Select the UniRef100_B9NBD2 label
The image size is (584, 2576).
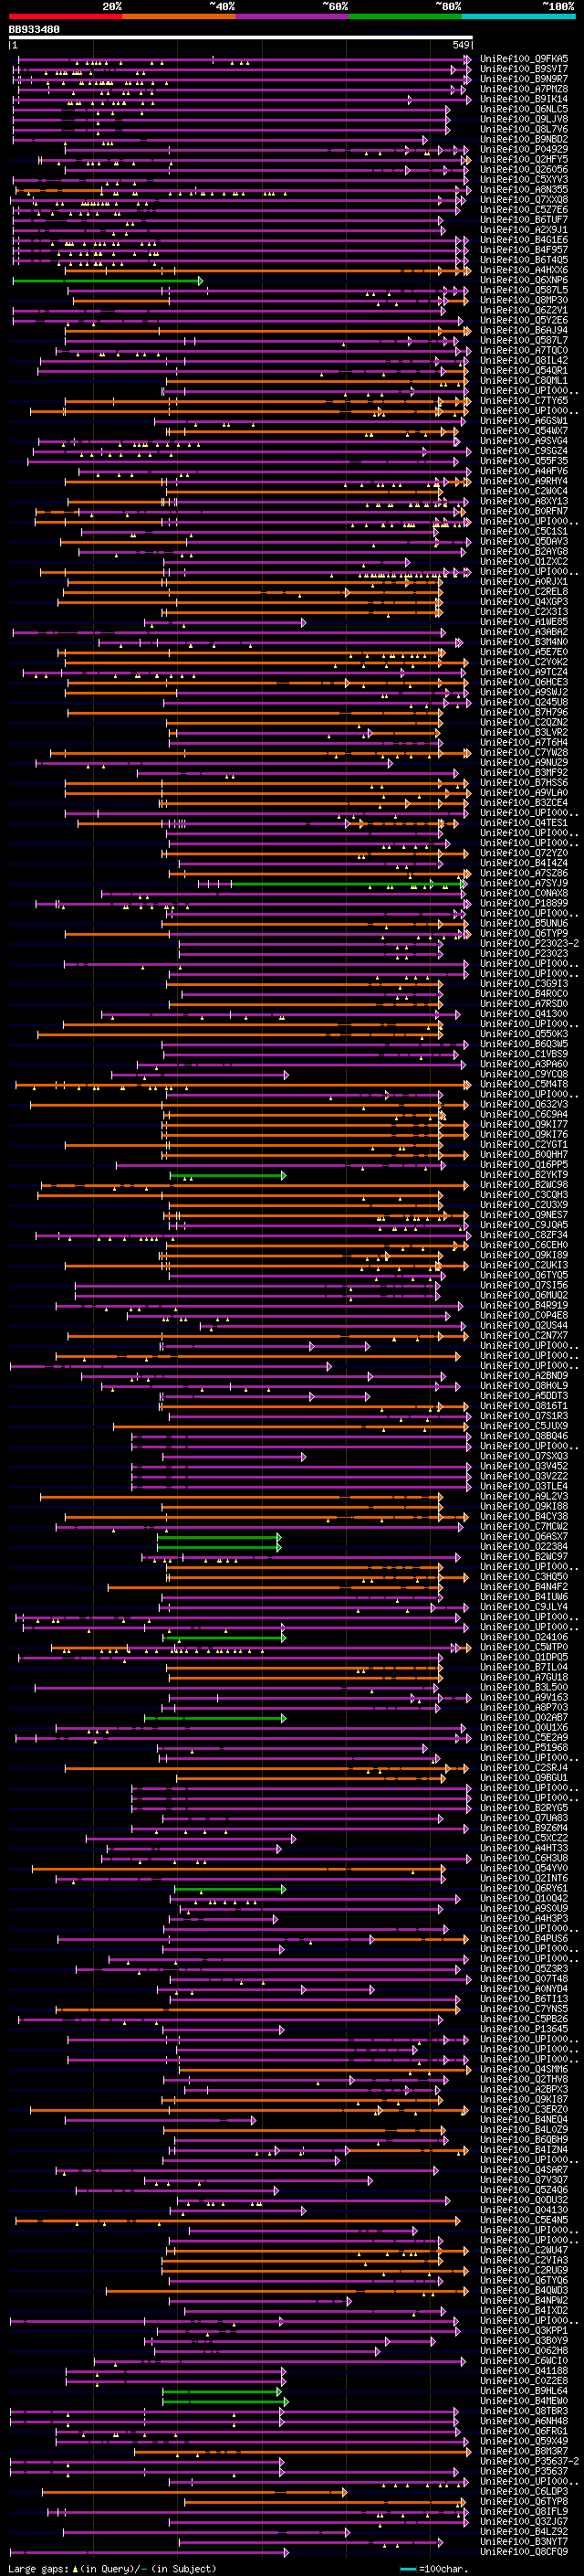point(524,140)
